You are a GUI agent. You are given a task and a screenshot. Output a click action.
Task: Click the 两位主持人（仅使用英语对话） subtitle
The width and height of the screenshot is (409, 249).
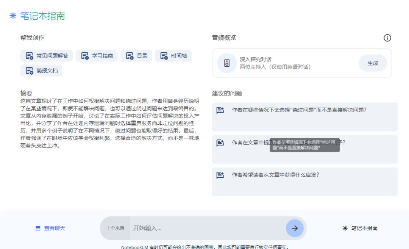tap(275, 67)
